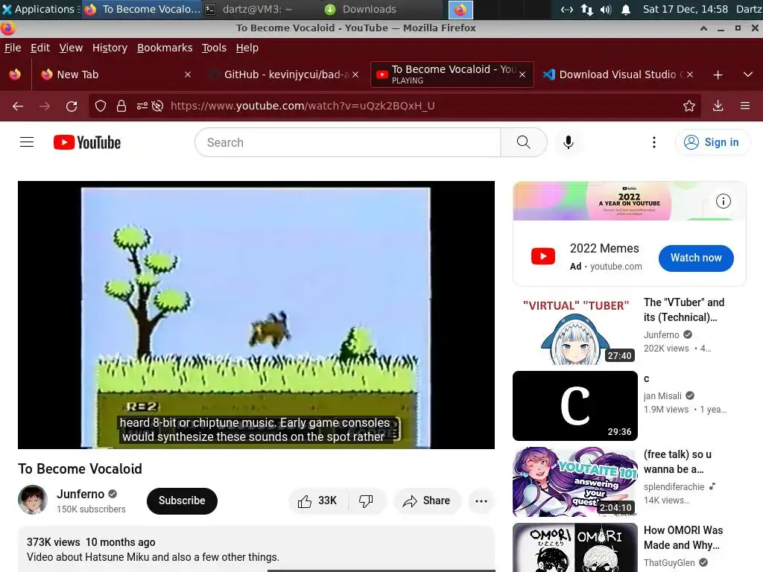Open the Firefox hamburger application menu
The image size is (763, 572).
745,106
